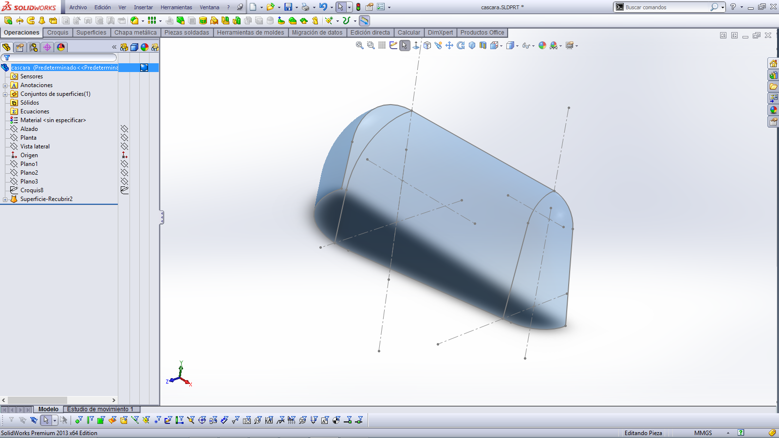Open the Insertar menu
The image size is (779, 438).
click(143, 7)
